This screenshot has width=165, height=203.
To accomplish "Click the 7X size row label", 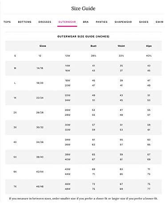I will tap(15, 187).
